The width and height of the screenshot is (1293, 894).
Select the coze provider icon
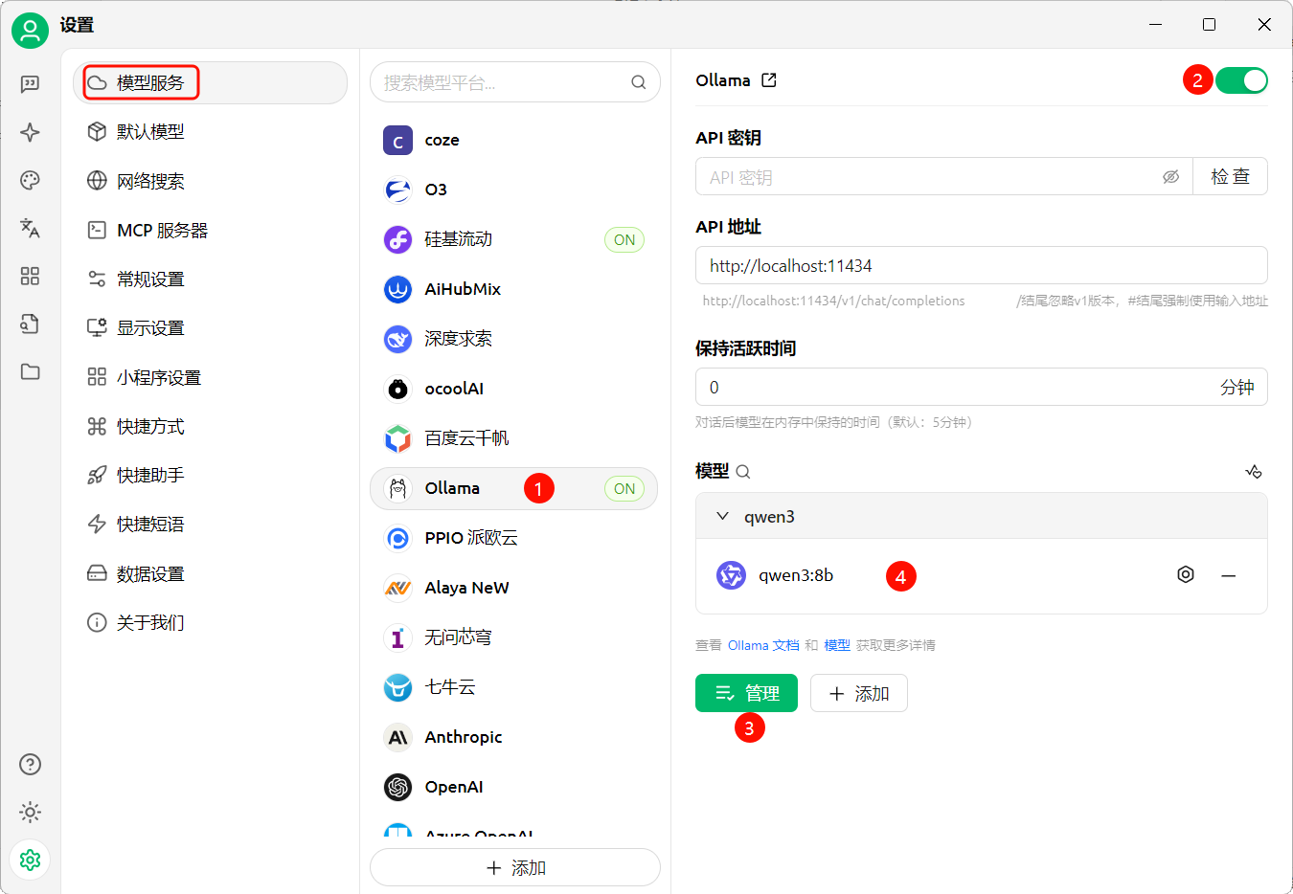(397, 140)
